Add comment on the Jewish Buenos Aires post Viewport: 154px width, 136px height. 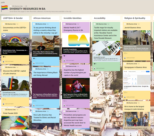coord(130,58)
